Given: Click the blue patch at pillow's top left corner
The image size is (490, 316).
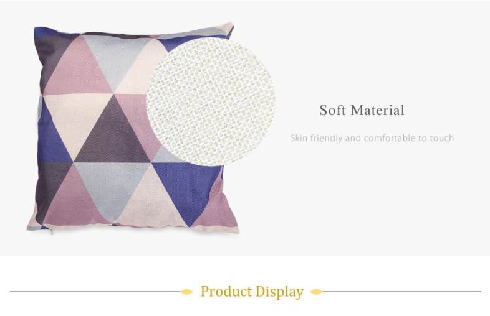Looking at the screenshot, I should click(x=44, y=32).
